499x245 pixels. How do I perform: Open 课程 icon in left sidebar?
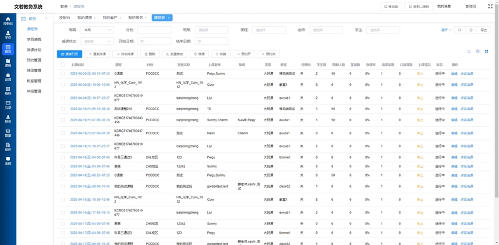click(8, 63)
